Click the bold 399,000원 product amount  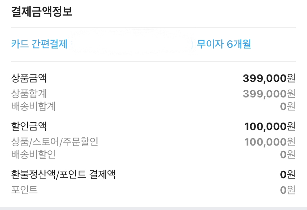pyautogui.click(x=269, y=79)
